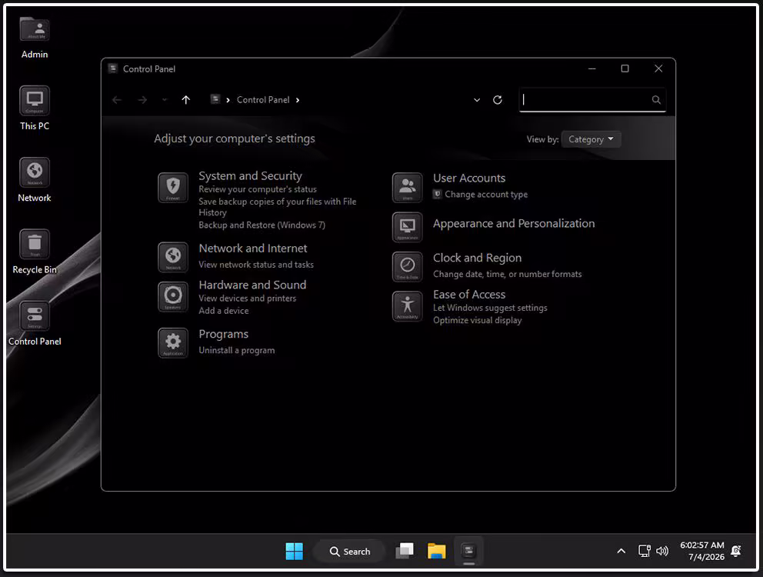The height and width of the screenshot is (577, 763).
Task: Click View network status and tasks
Action: (256, 265)
